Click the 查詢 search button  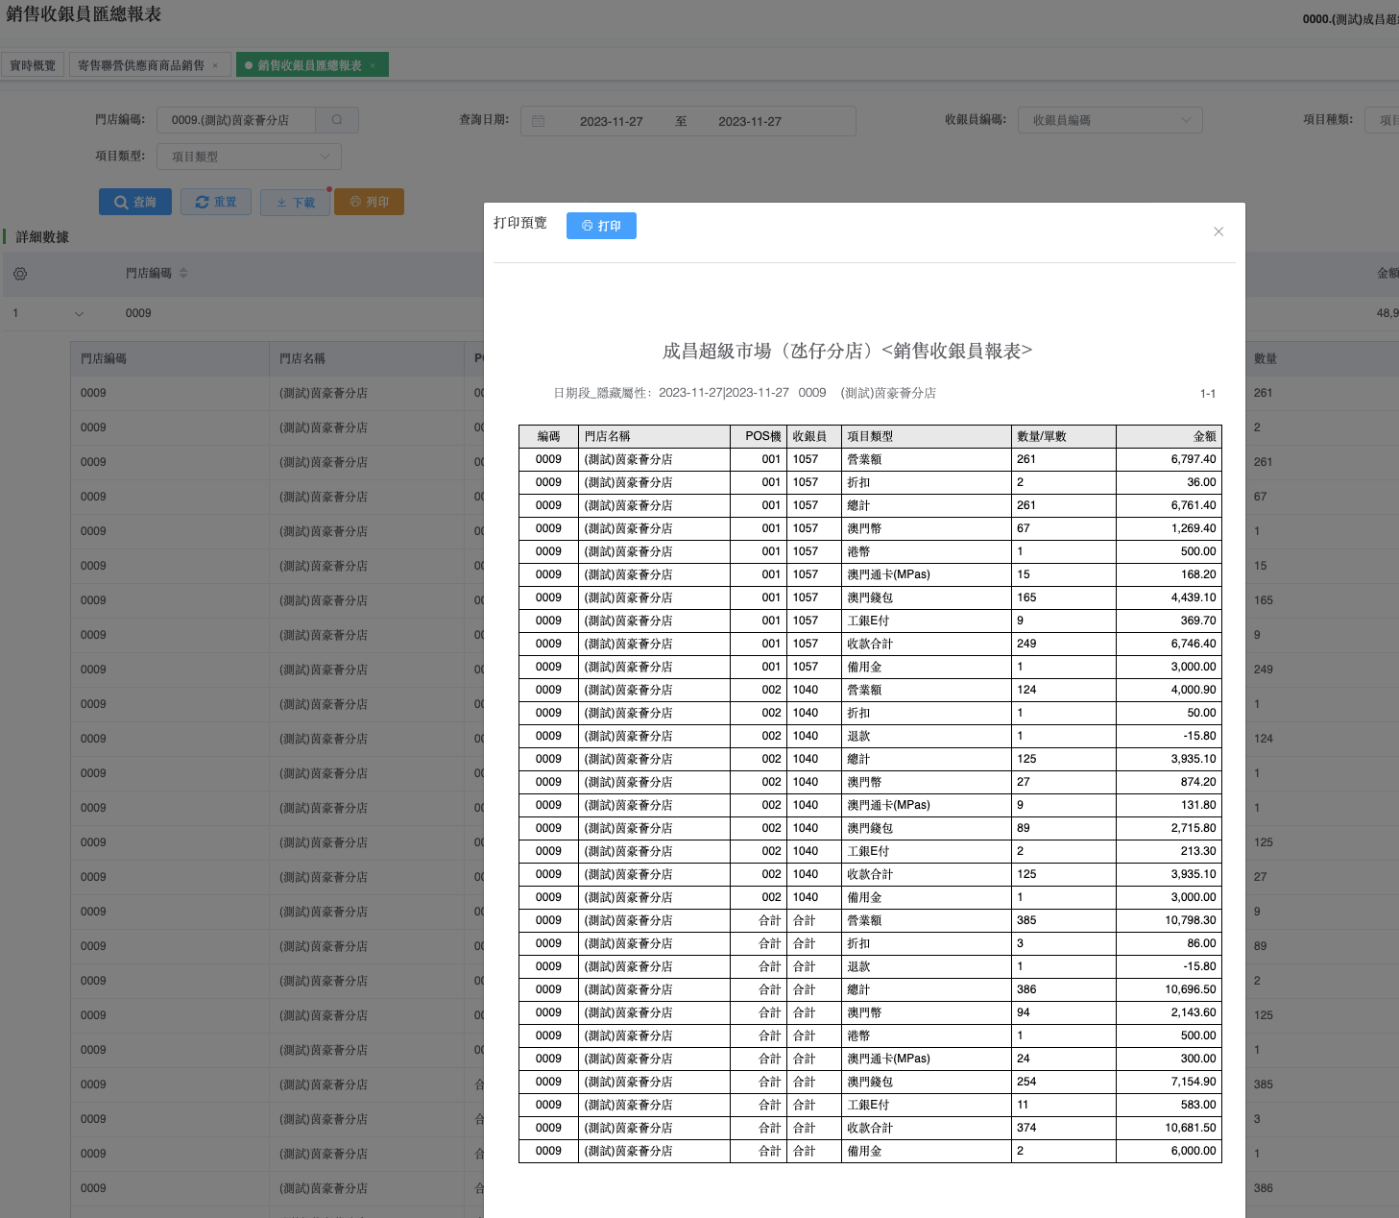(135, 202)
